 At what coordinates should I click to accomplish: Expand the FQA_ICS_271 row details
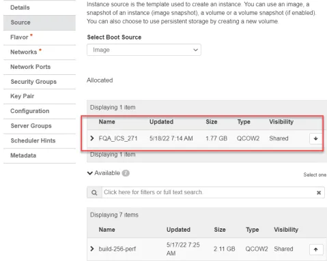pos(92,138)
